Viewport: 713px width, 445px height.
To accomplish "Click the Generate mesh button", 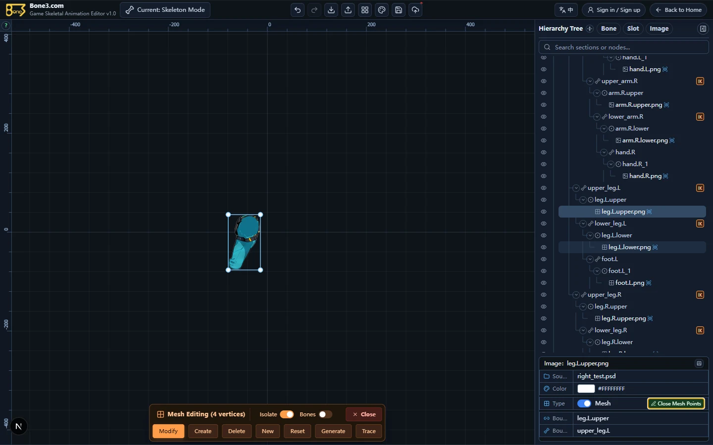I will 333,431.
